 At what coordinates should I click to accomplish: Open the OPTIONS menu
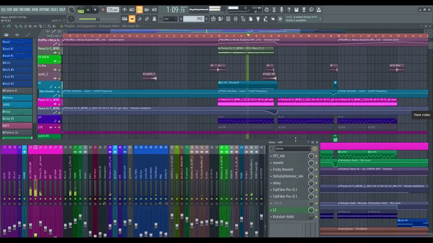pos(44,9)
